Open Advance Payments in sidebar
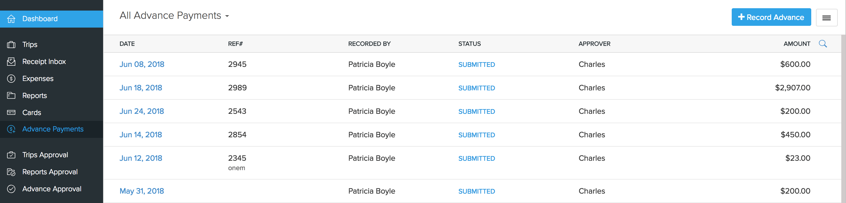The width and height of the screenshot is (846, 203). tap(52, 129)
